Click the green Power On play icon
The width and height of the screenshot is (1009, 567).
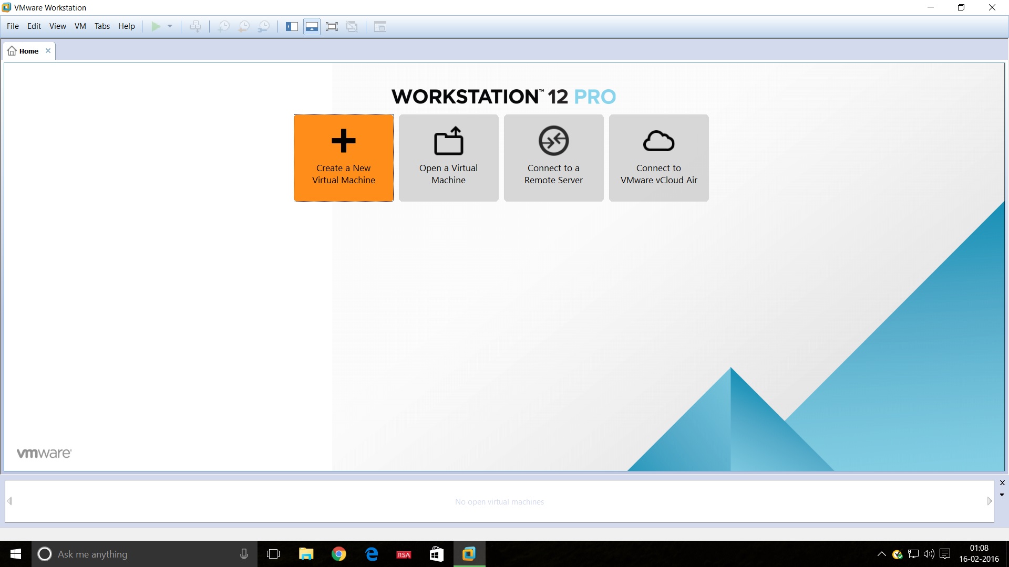pyautogui.click(x=156, y=26)
